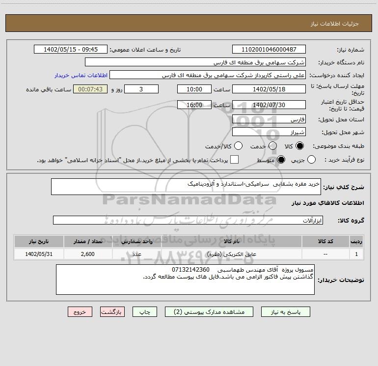Click the row number cell 1

click(356, 254)
